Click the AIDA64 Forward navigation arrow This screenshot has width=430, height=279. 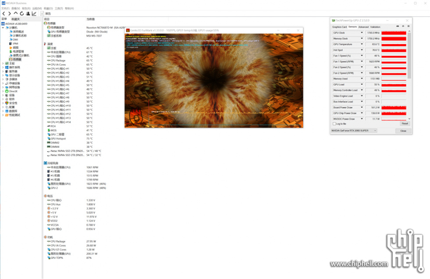[10, 14]
